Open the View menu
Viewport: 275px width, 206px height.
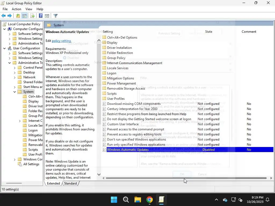[29, 9]
